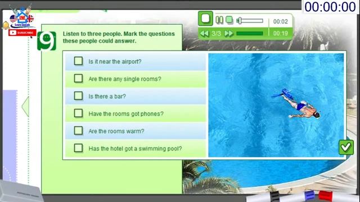The height and width of the screenshot is (202, 360).
Task: Click the elapsed time 00:02
Action: (280, 21)
